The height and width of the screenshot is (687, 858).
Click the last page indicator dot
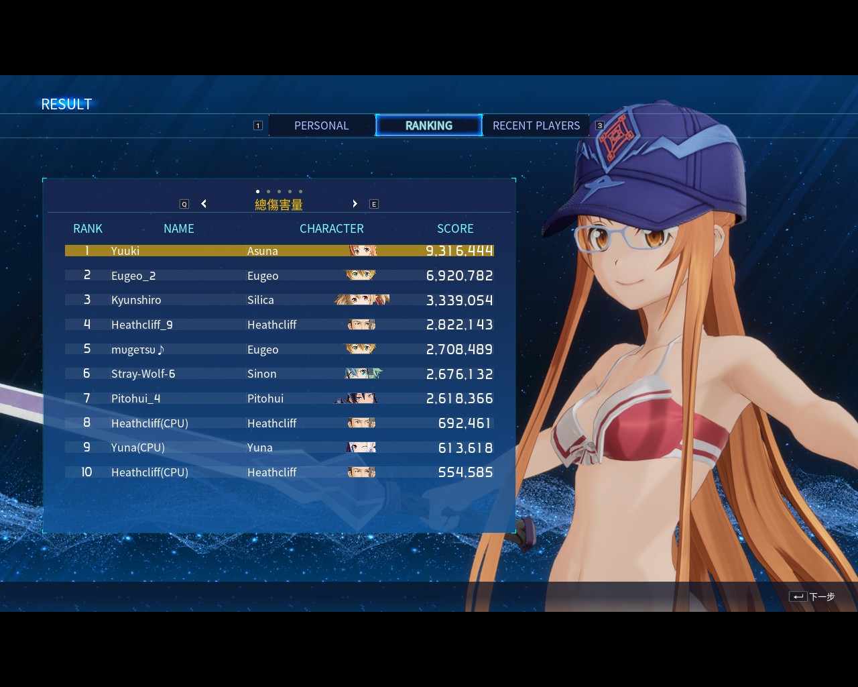click(x=300, y=191)
